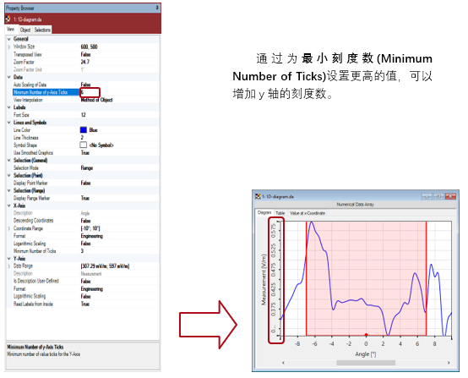Expand the Window Size property row

9,47
